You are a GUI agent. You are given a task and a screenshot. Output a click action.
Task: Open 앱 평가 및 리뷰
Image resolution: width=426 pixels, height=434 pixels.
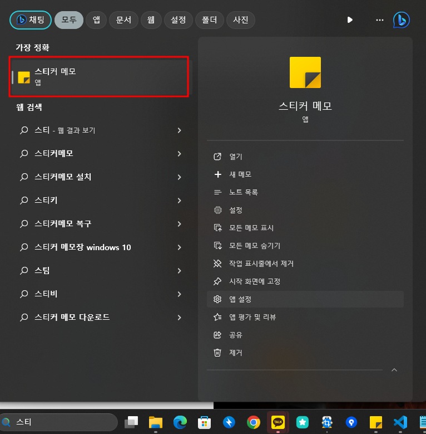[305, 317]
